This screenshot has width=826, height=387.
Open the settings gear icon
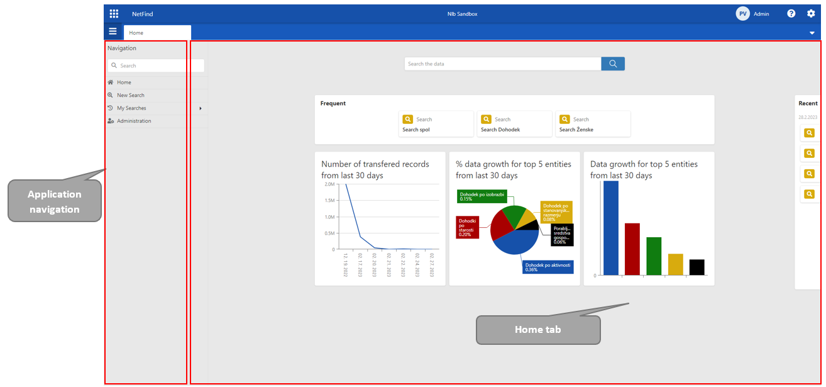(811, 13)
